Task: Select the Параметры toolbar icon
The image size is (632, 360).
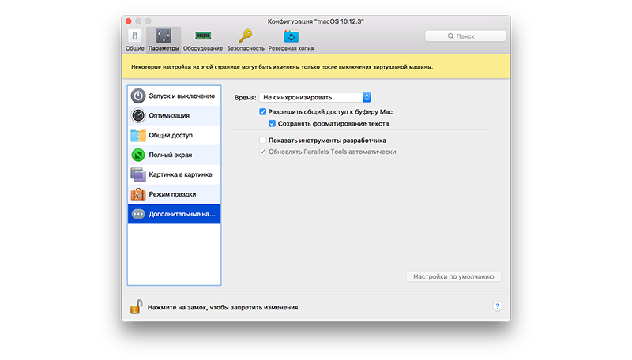Action: click(164, 37)
